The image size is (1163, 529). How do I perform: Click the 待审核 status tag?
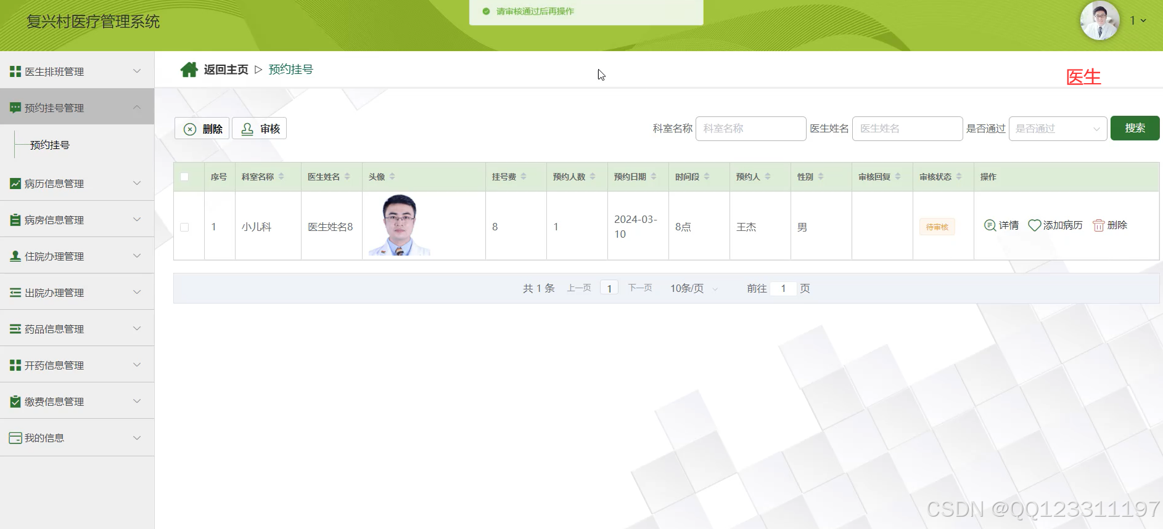[x=937, y=227]
